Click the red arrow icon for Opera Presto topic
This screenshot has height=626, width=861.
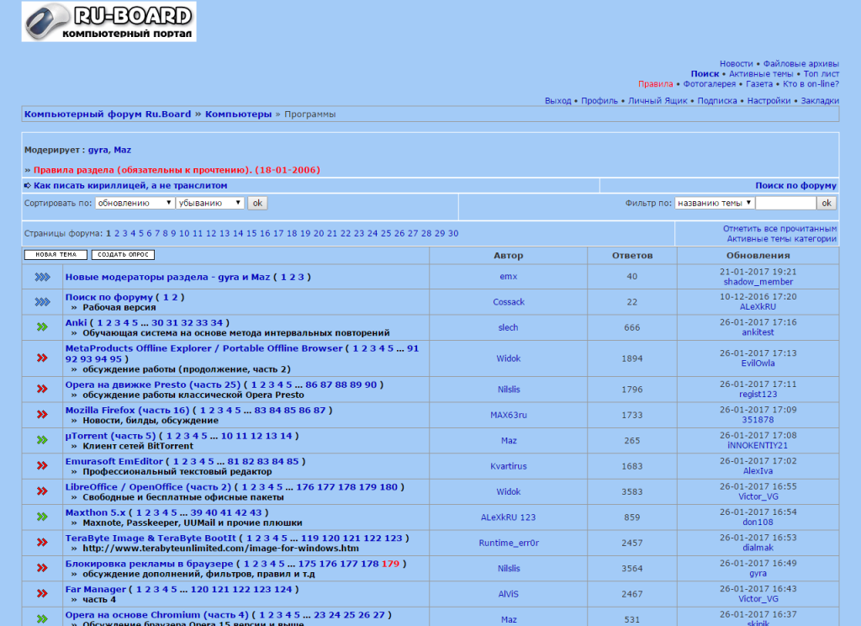pyautogui.click(x=42, y=389)
